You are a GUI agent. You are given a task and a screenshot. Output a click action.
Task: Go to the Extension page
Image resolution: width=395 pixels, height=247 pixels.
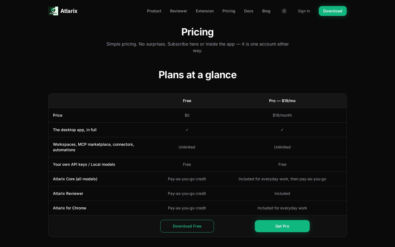coord(205,11)
